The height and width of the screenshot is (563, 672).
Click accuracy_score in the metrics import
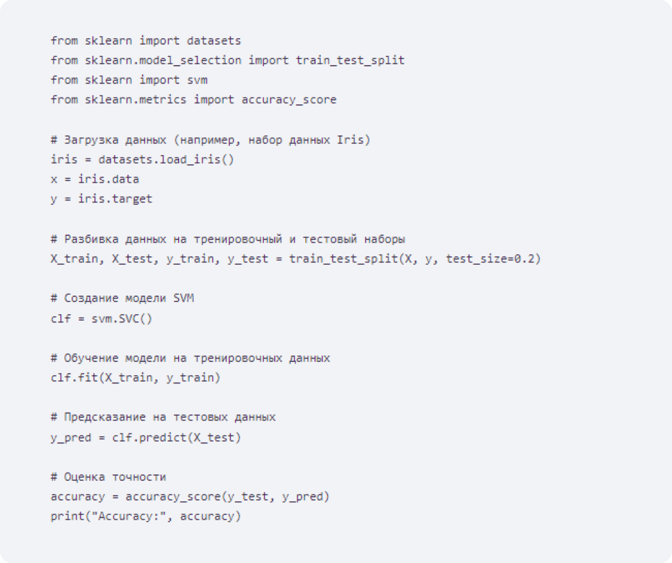point(289,100)
